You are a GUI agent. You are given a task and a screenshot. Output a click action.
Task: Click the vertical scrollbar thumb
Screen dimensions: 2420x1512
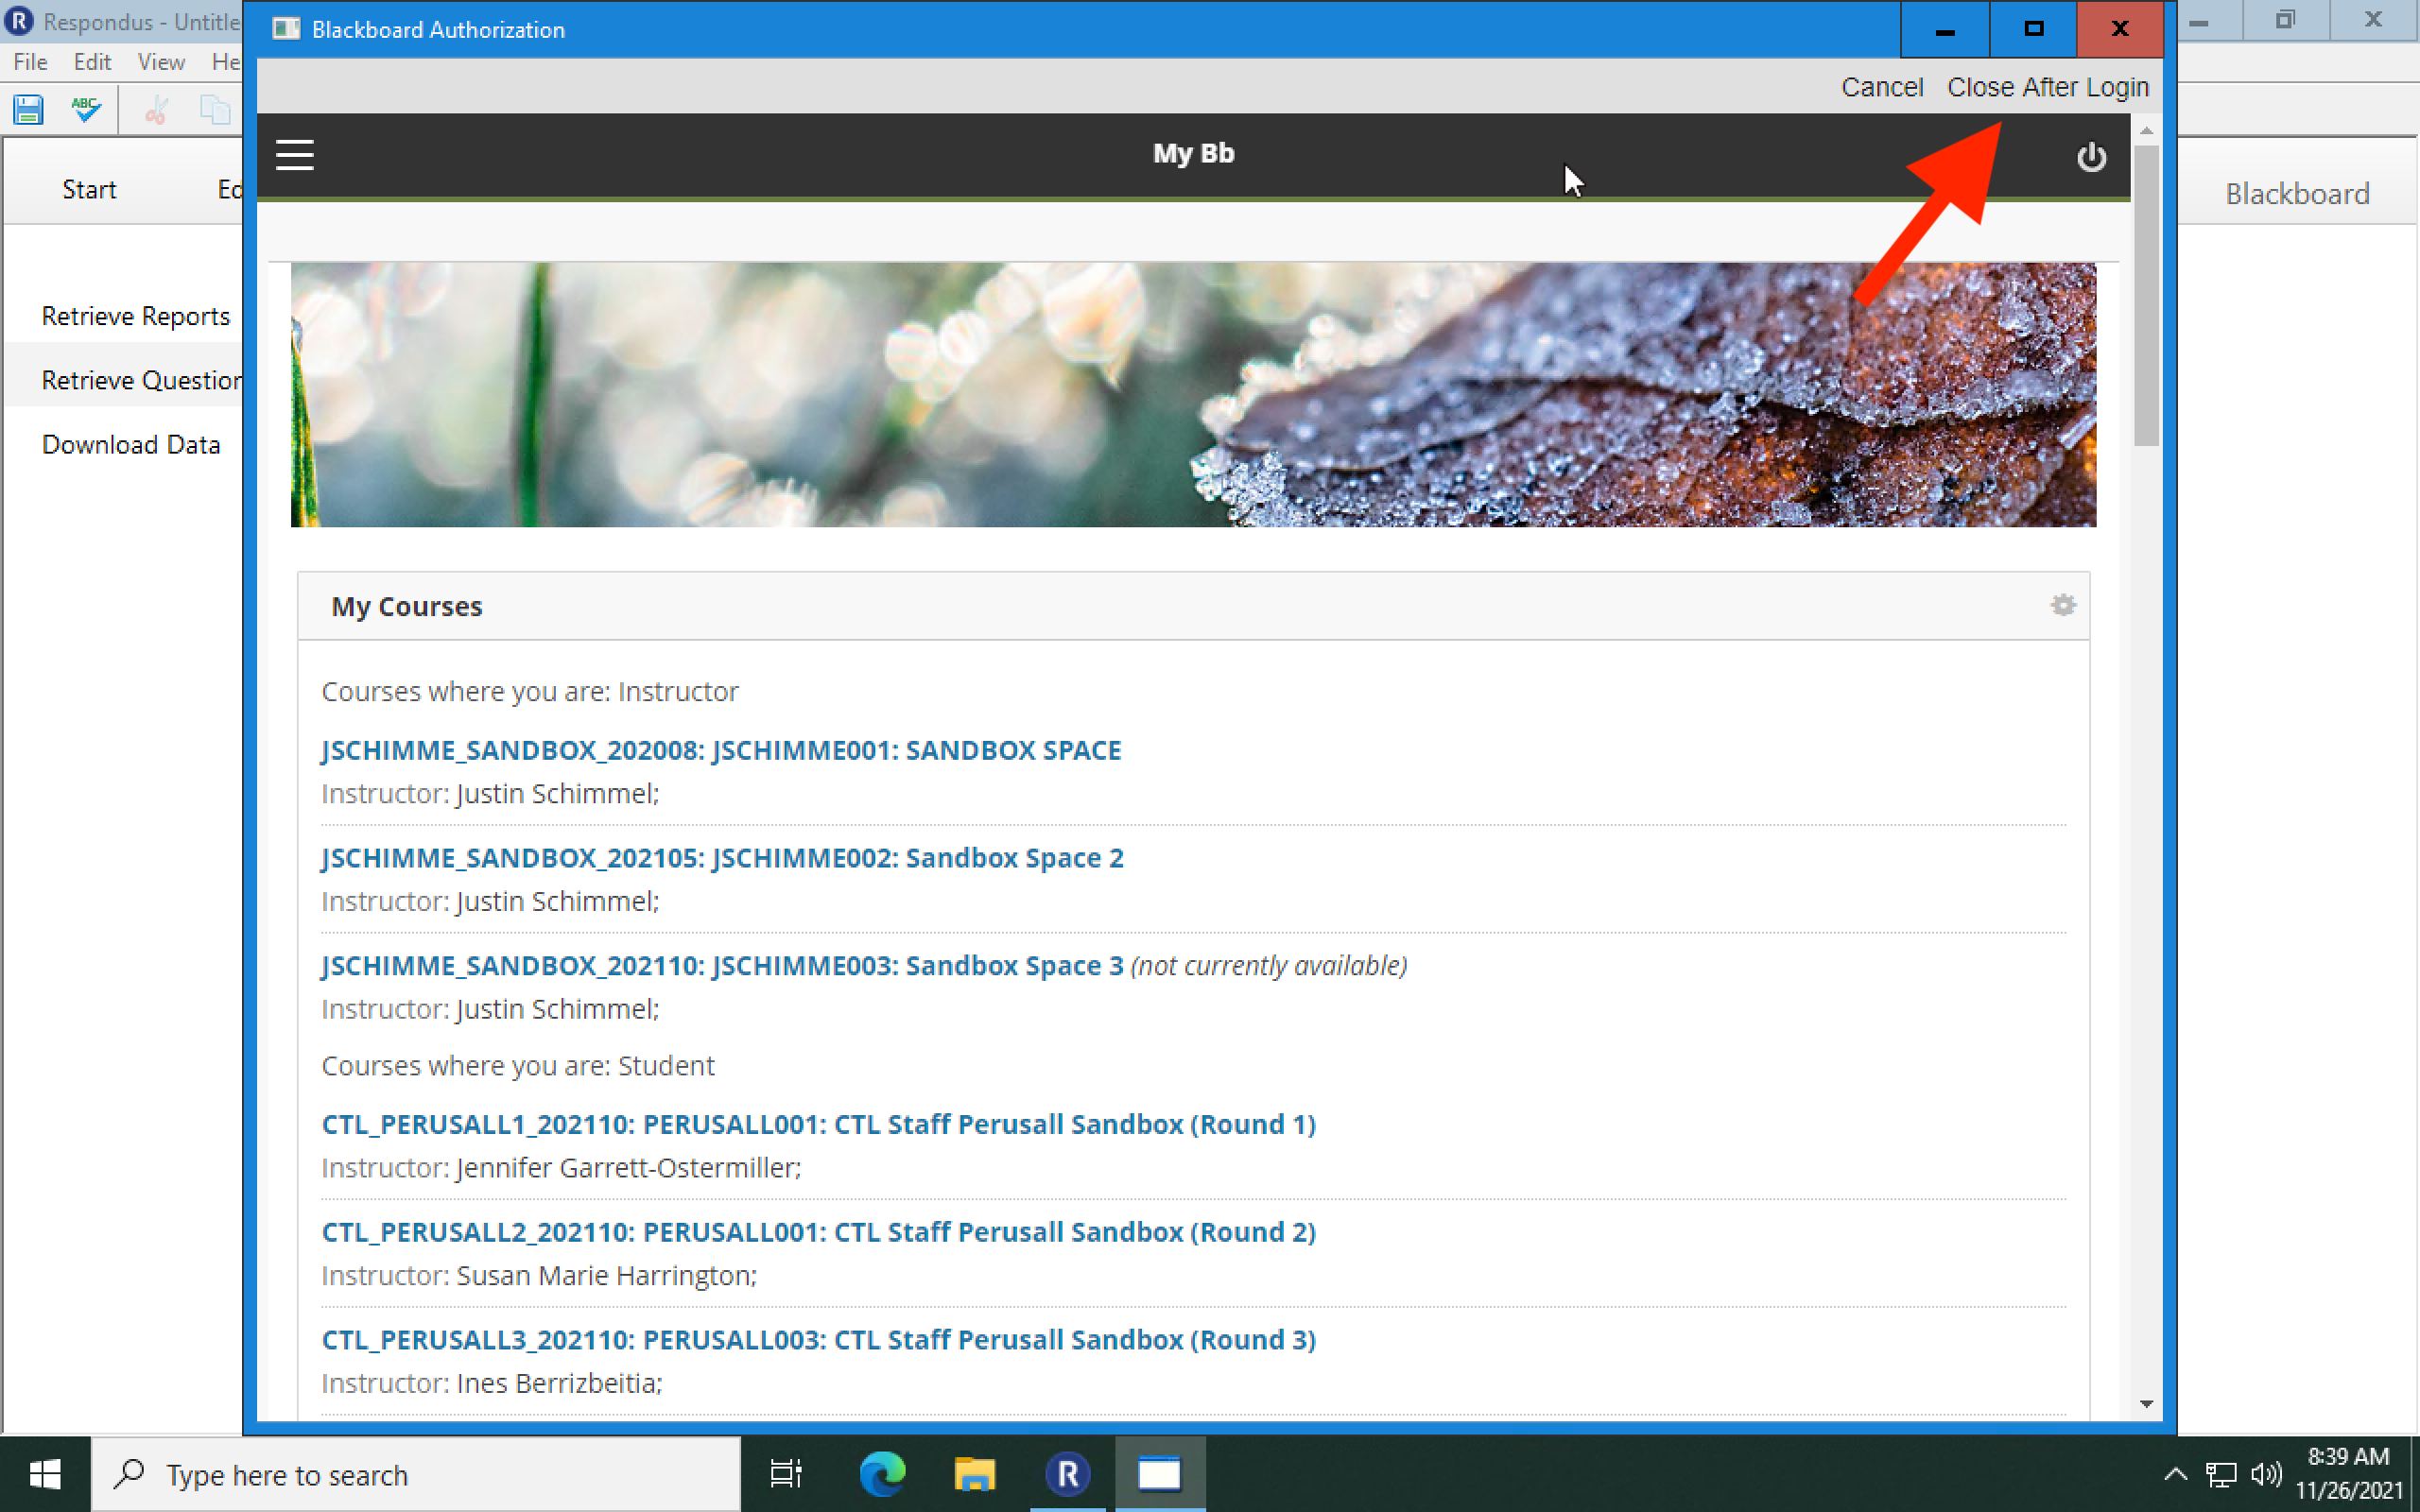coord(2146,295)
